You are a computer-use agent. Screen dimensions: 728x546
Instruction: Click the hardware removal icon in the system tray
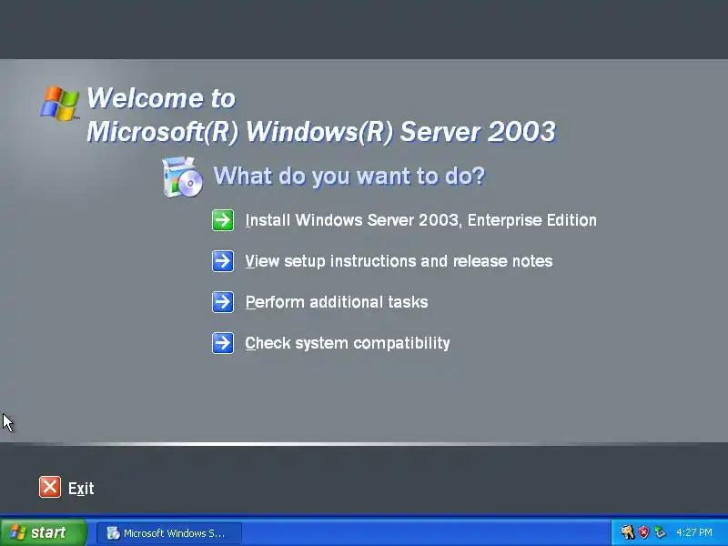tap(660, 532)
